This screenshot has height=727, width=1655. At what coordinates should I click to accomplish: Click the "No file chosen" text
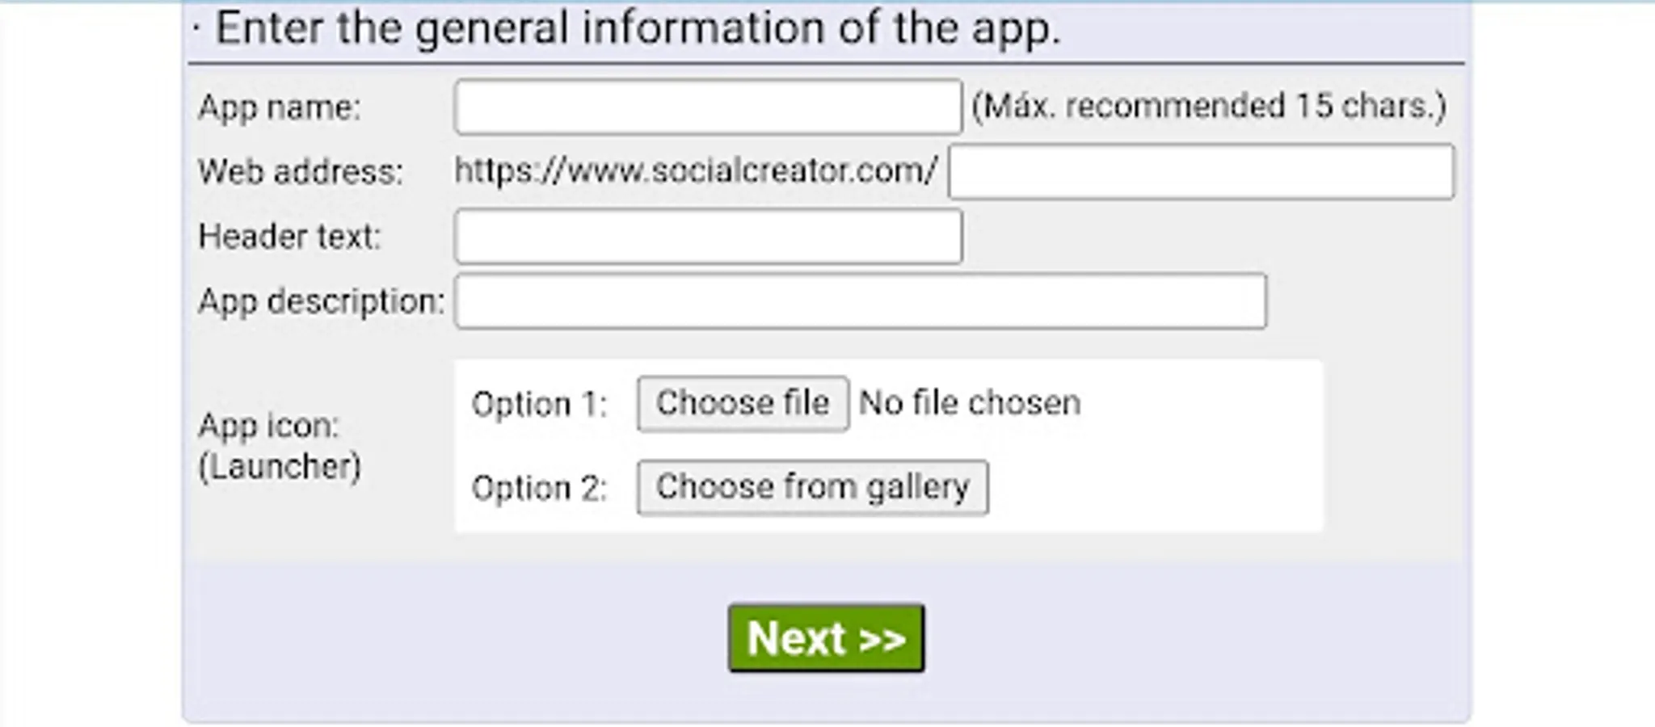tap(969, 403)
